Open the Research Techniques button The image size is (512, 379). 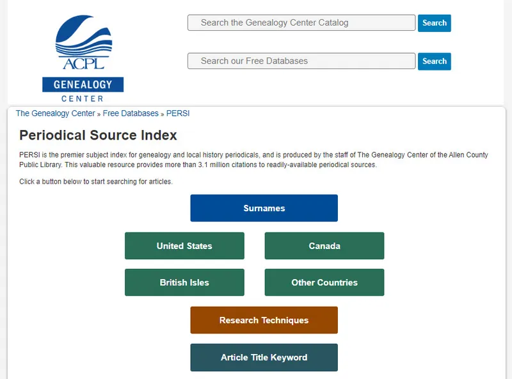point(264,320)
